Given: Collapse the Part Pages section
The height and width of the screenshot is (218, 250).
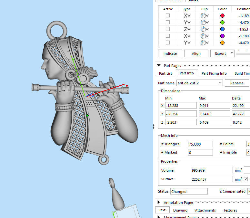Looking at the screenshot, I should pyautogui.click(x=159, y=65).
